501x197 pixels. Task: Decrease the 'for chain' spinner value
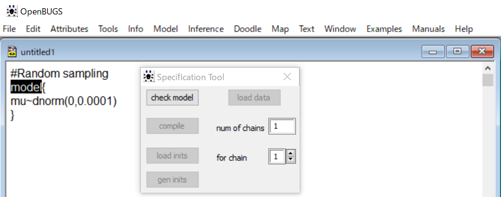tap(290, 160)
